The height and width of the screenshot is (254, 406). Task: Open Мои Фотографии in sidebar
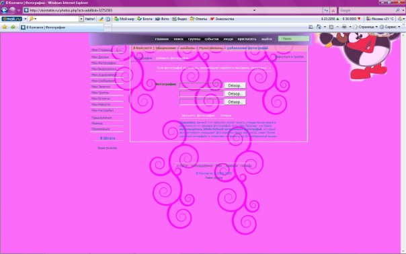104,63
